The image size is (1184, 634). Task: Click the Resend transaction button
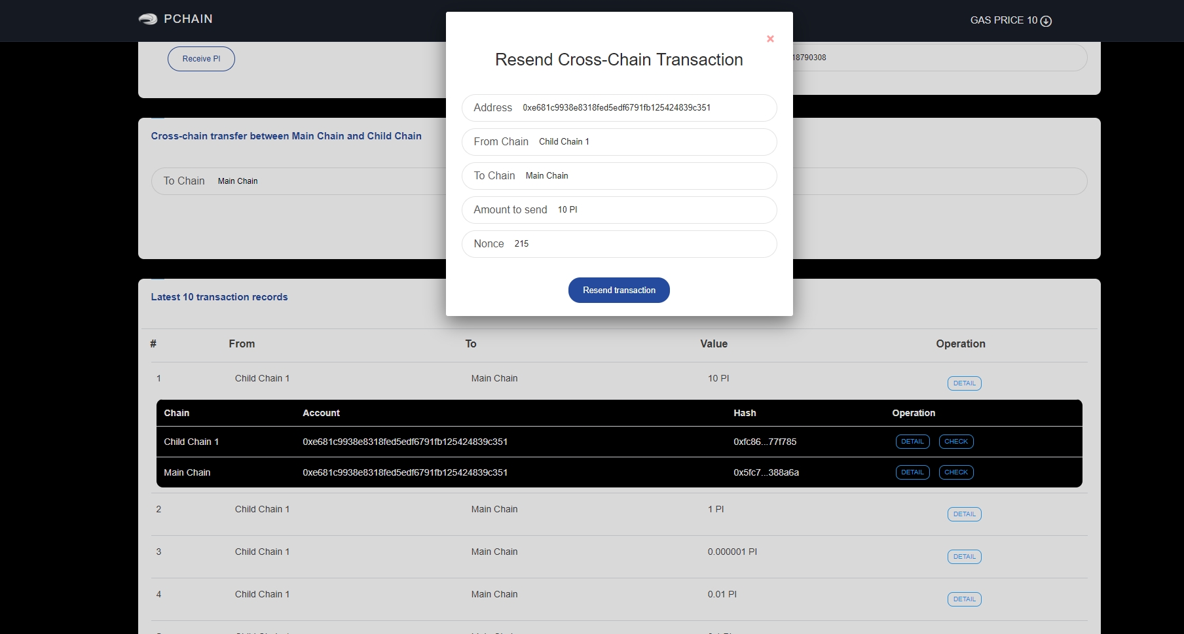[619, 291]
